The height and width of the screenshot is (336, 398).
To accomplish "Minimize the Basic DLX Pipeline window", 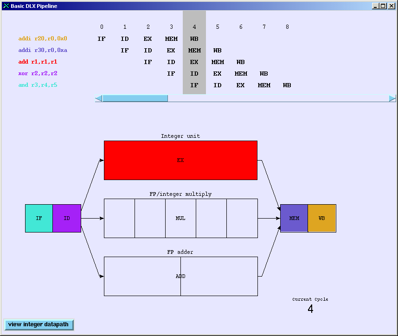I will tap(375, 6).
